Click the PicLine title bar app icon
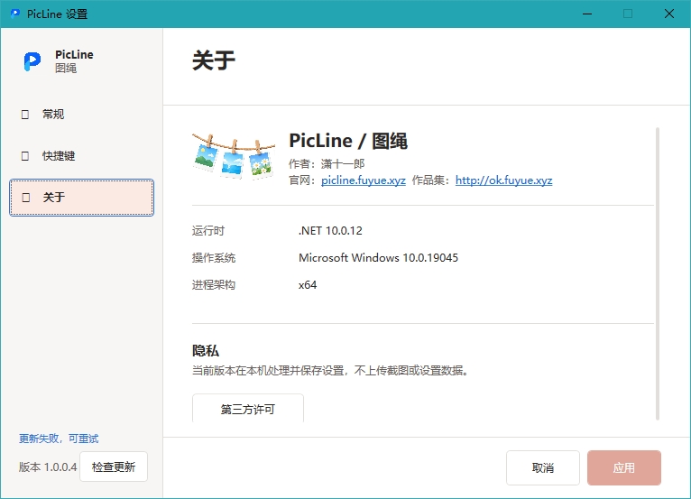 15,14
